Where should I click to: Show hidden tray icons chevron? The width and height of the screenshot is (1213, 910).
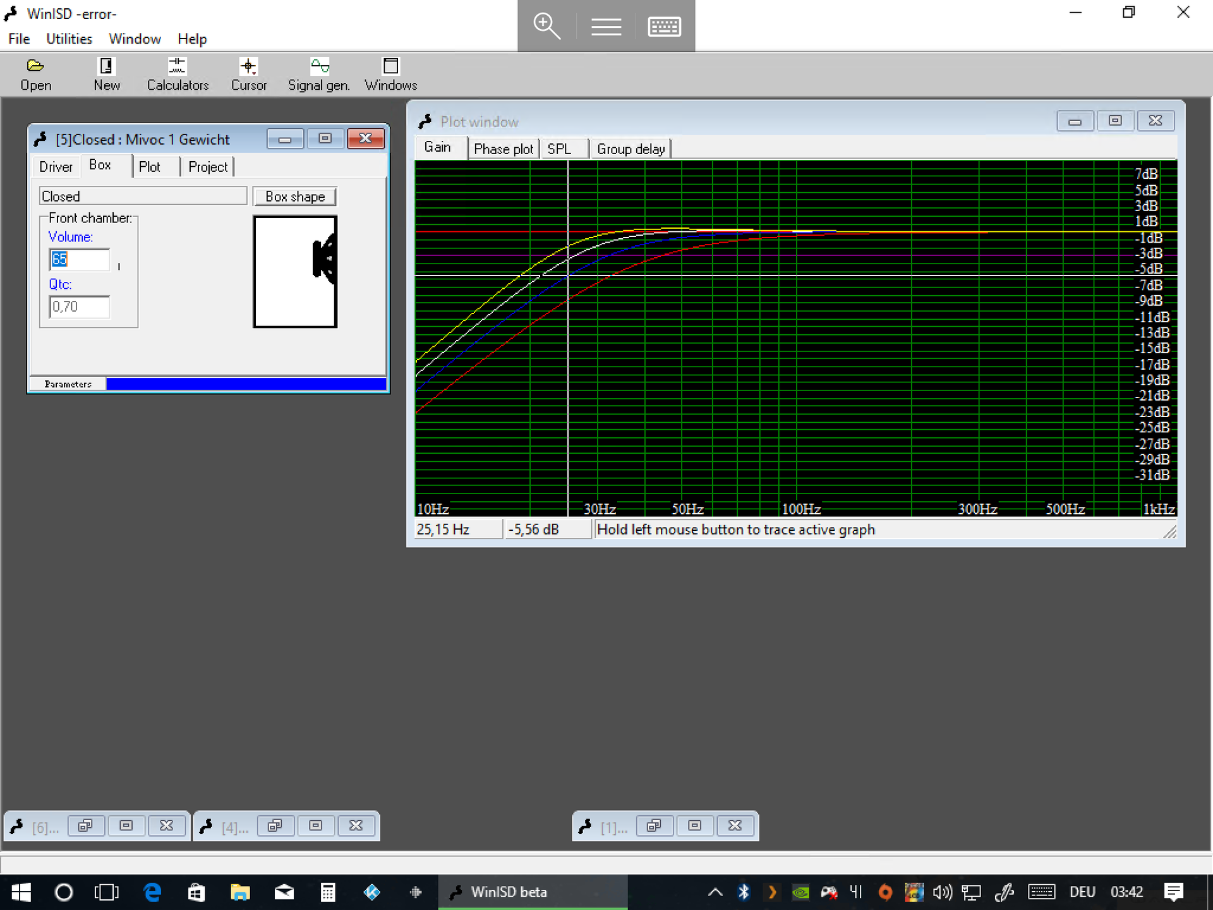[x=715, y=892]
